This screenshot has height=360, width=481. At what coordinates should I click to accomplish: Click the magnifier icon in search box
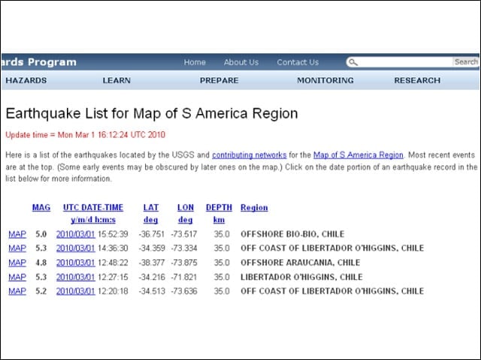click(x=353, y=62)
